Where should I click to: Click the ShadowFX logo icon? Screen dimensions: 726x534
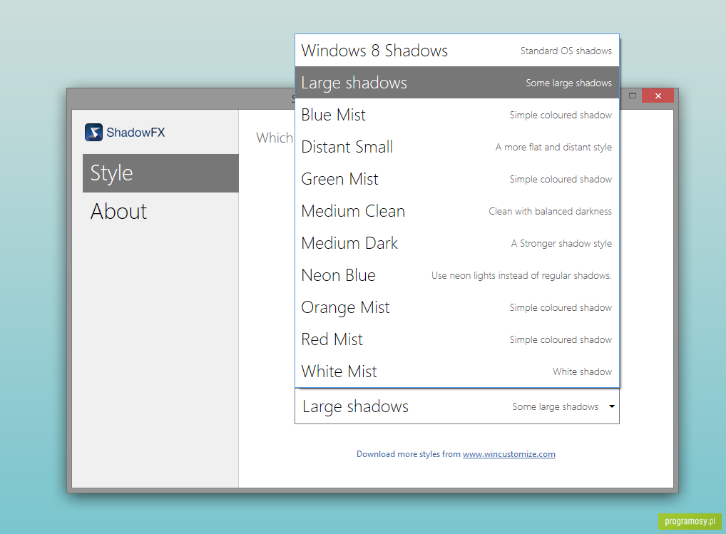coord(93,133)
